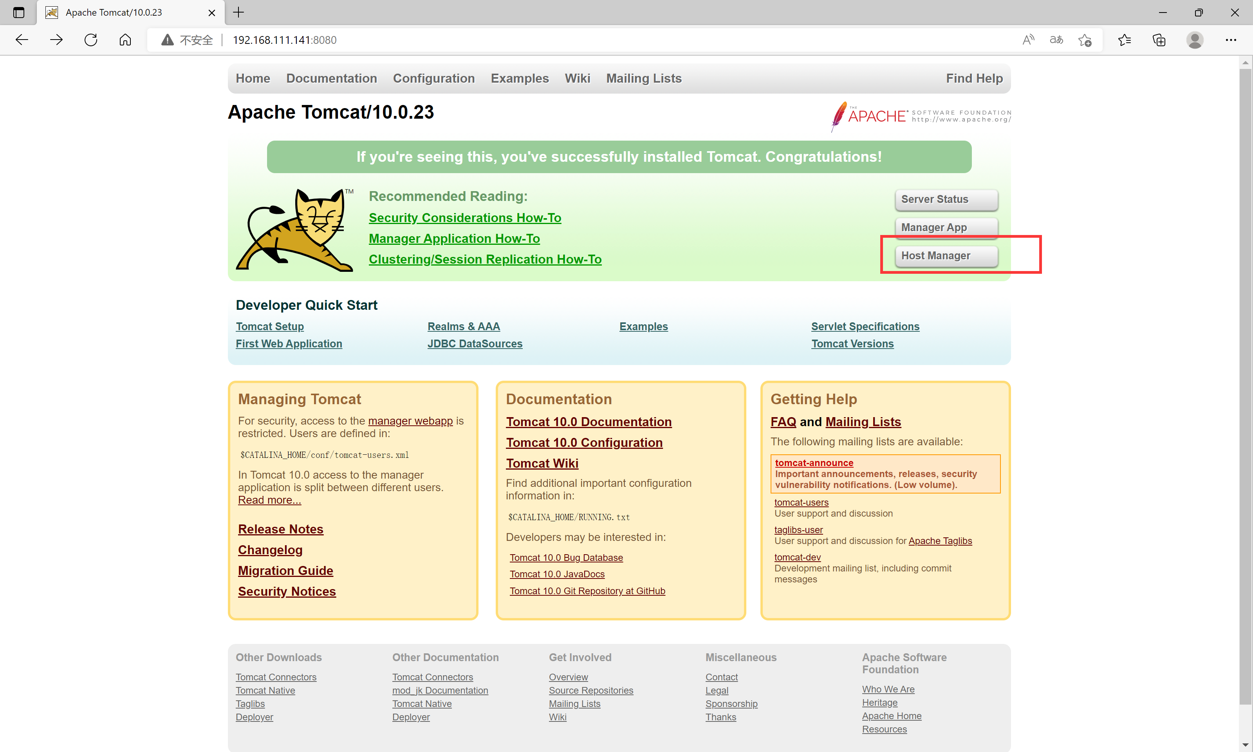The width and height of the screenshot is (1253, 752).
Task: Open Release Notes link
Action: (281, 530)
